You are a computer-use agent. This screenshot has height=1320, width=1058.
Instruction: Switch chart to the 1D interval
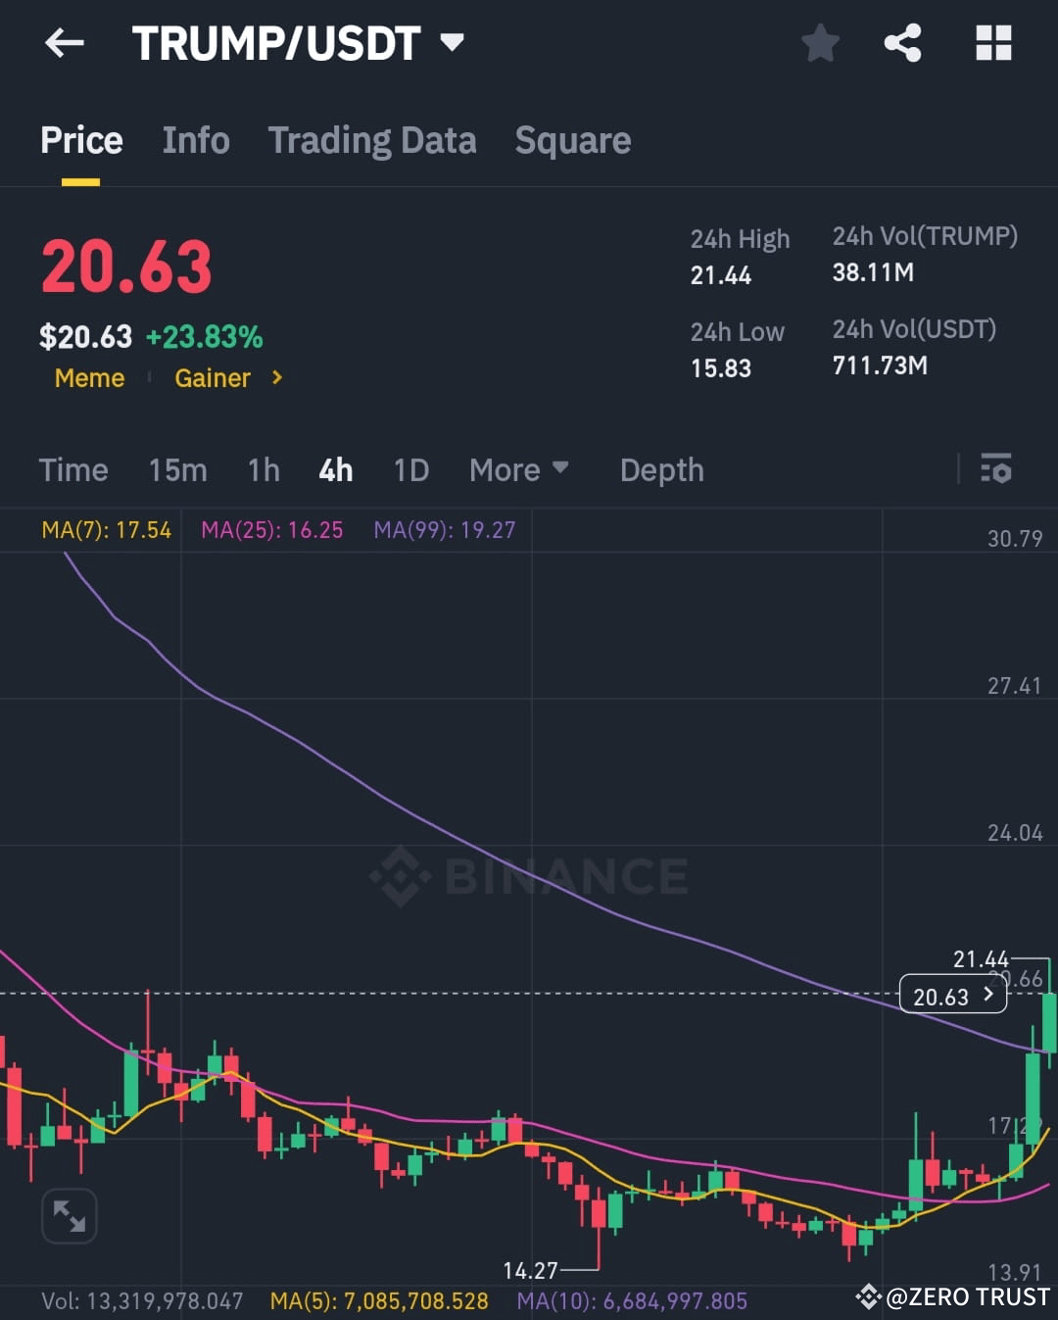click(x=410, y=470)
